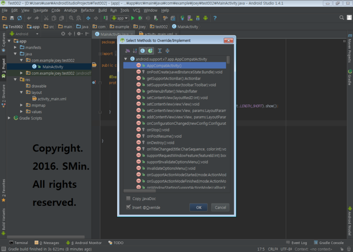Toggle the Copy JavaDoc checkbox
353x252 pixels.
[128, 198]
